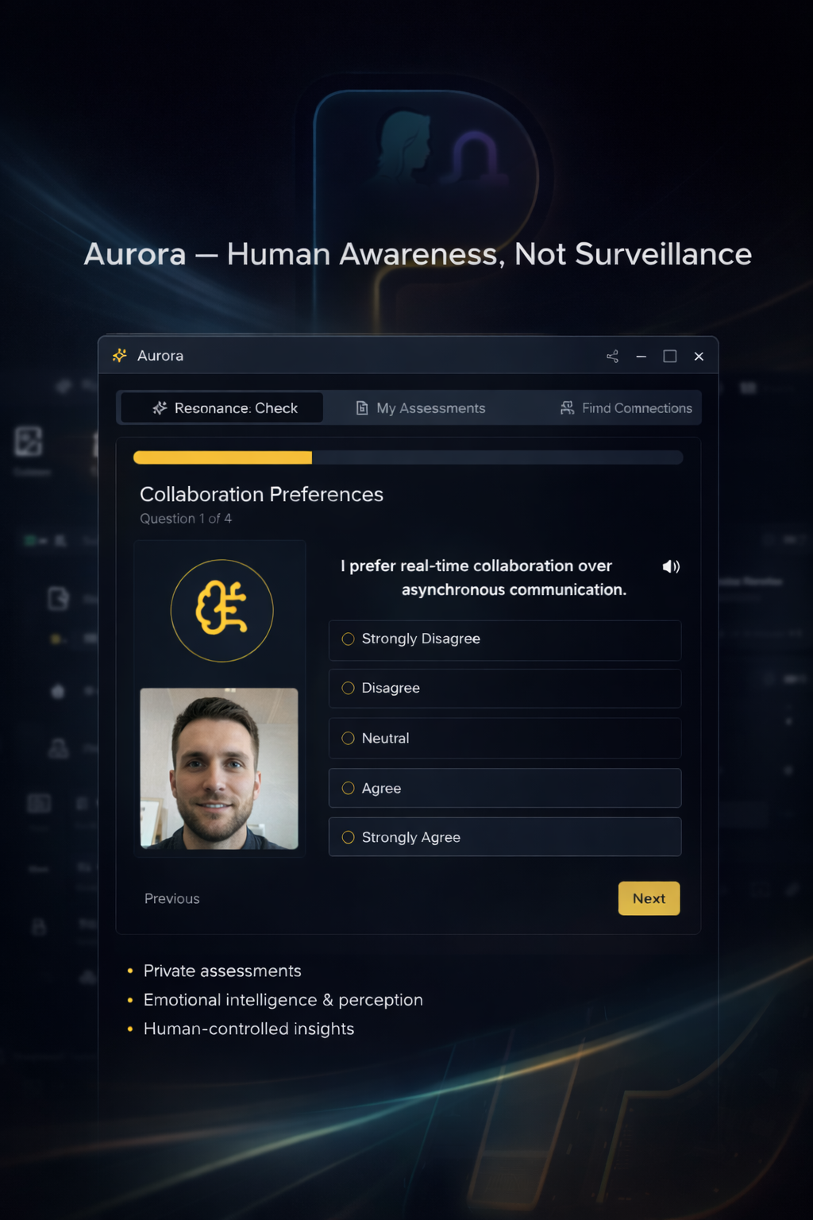813x1220 pixels.
Task: Click the Collaboration Preferences heading
Action: click(x=261, y=494)
